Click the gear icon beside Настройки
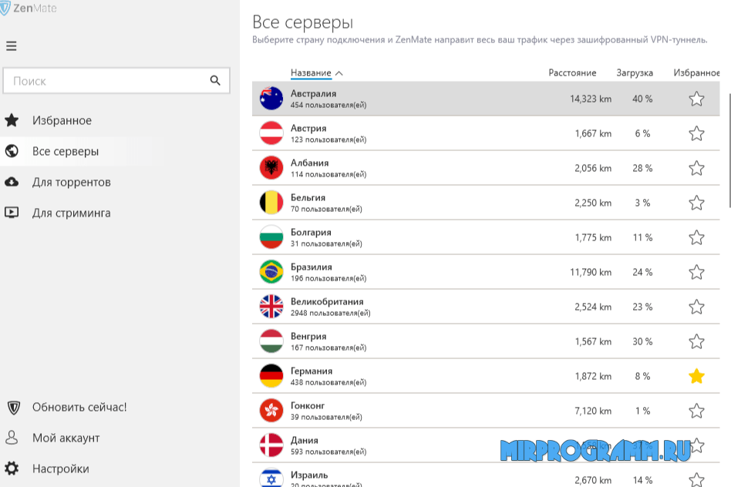Screen dimensions: 731x487 12,469
